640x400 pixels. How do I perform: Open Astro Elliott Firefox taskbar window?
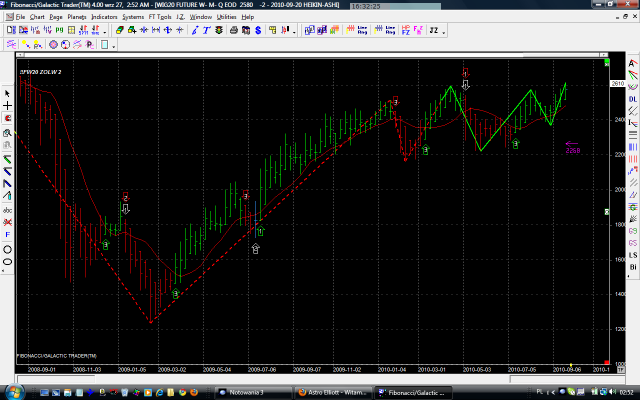point(333,392)
